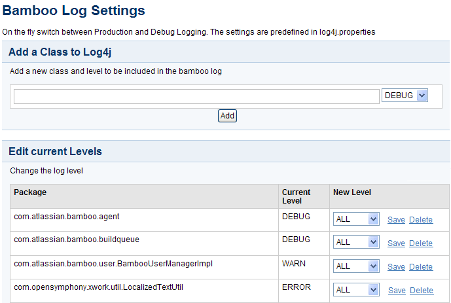This screenshot has width=451, height=303.
Task: Delete the BambooUserManagerImpl entry
Action: pos(421,267)
